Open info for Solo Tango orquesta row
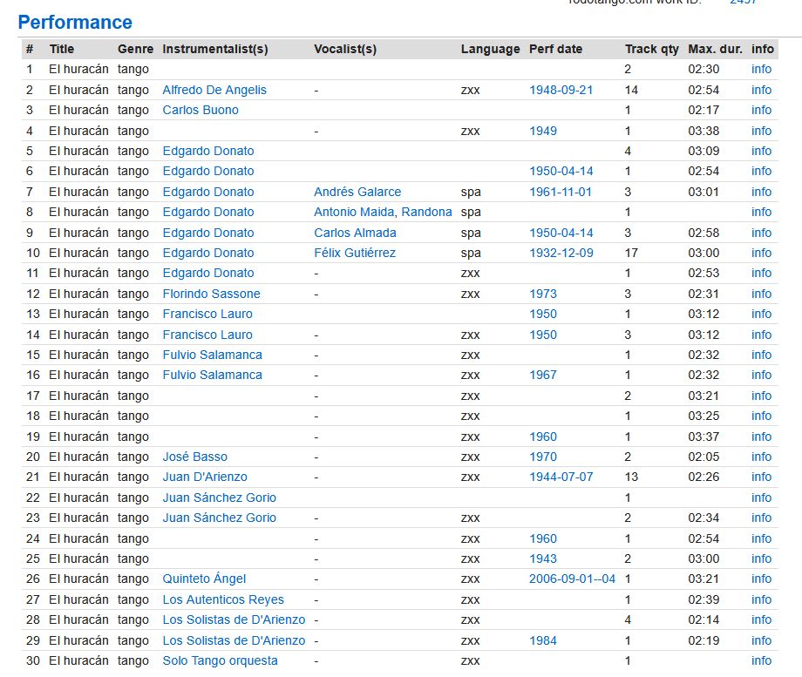Viewport: 802px width, 677px height. tap(761, 660)
